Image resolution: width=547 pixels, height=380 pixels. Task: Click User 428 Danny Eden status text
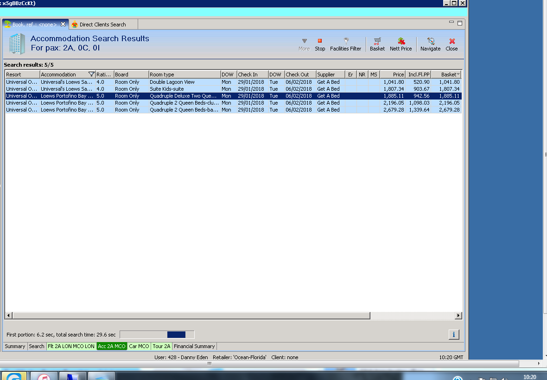click(181, 357)
